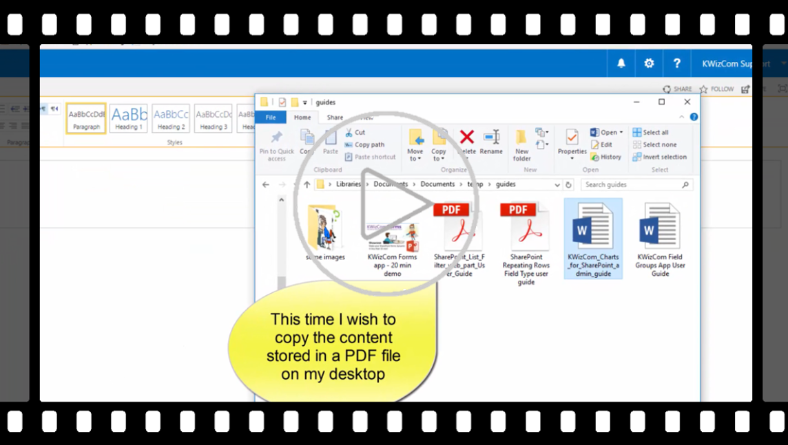Select the KWizCom Field Groups App User Guide

coord(660,239)
